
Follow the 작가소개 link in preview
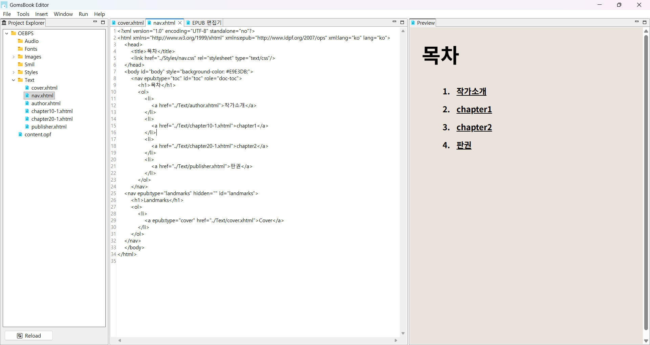471,91
